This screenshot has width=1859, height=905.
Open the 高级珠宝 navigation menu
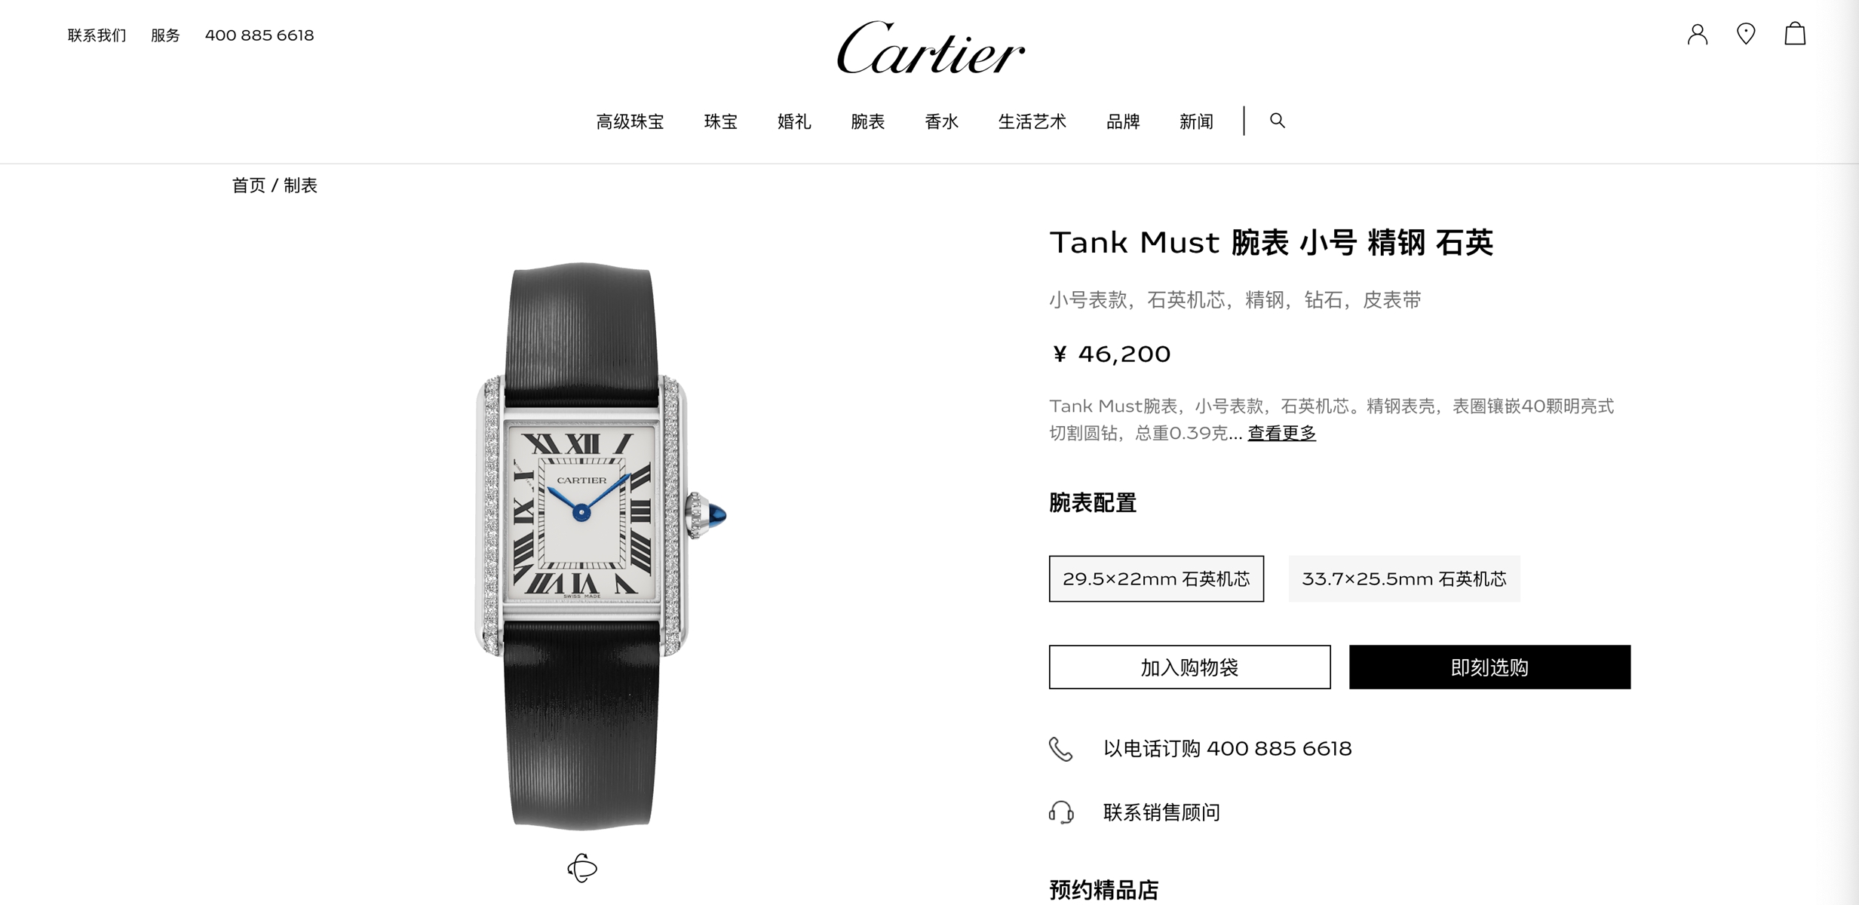(x=630, y=121)
